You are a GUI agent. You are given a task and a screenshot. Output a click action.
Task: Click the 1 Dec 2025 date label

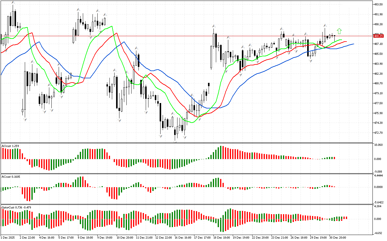tap(8, 238)
